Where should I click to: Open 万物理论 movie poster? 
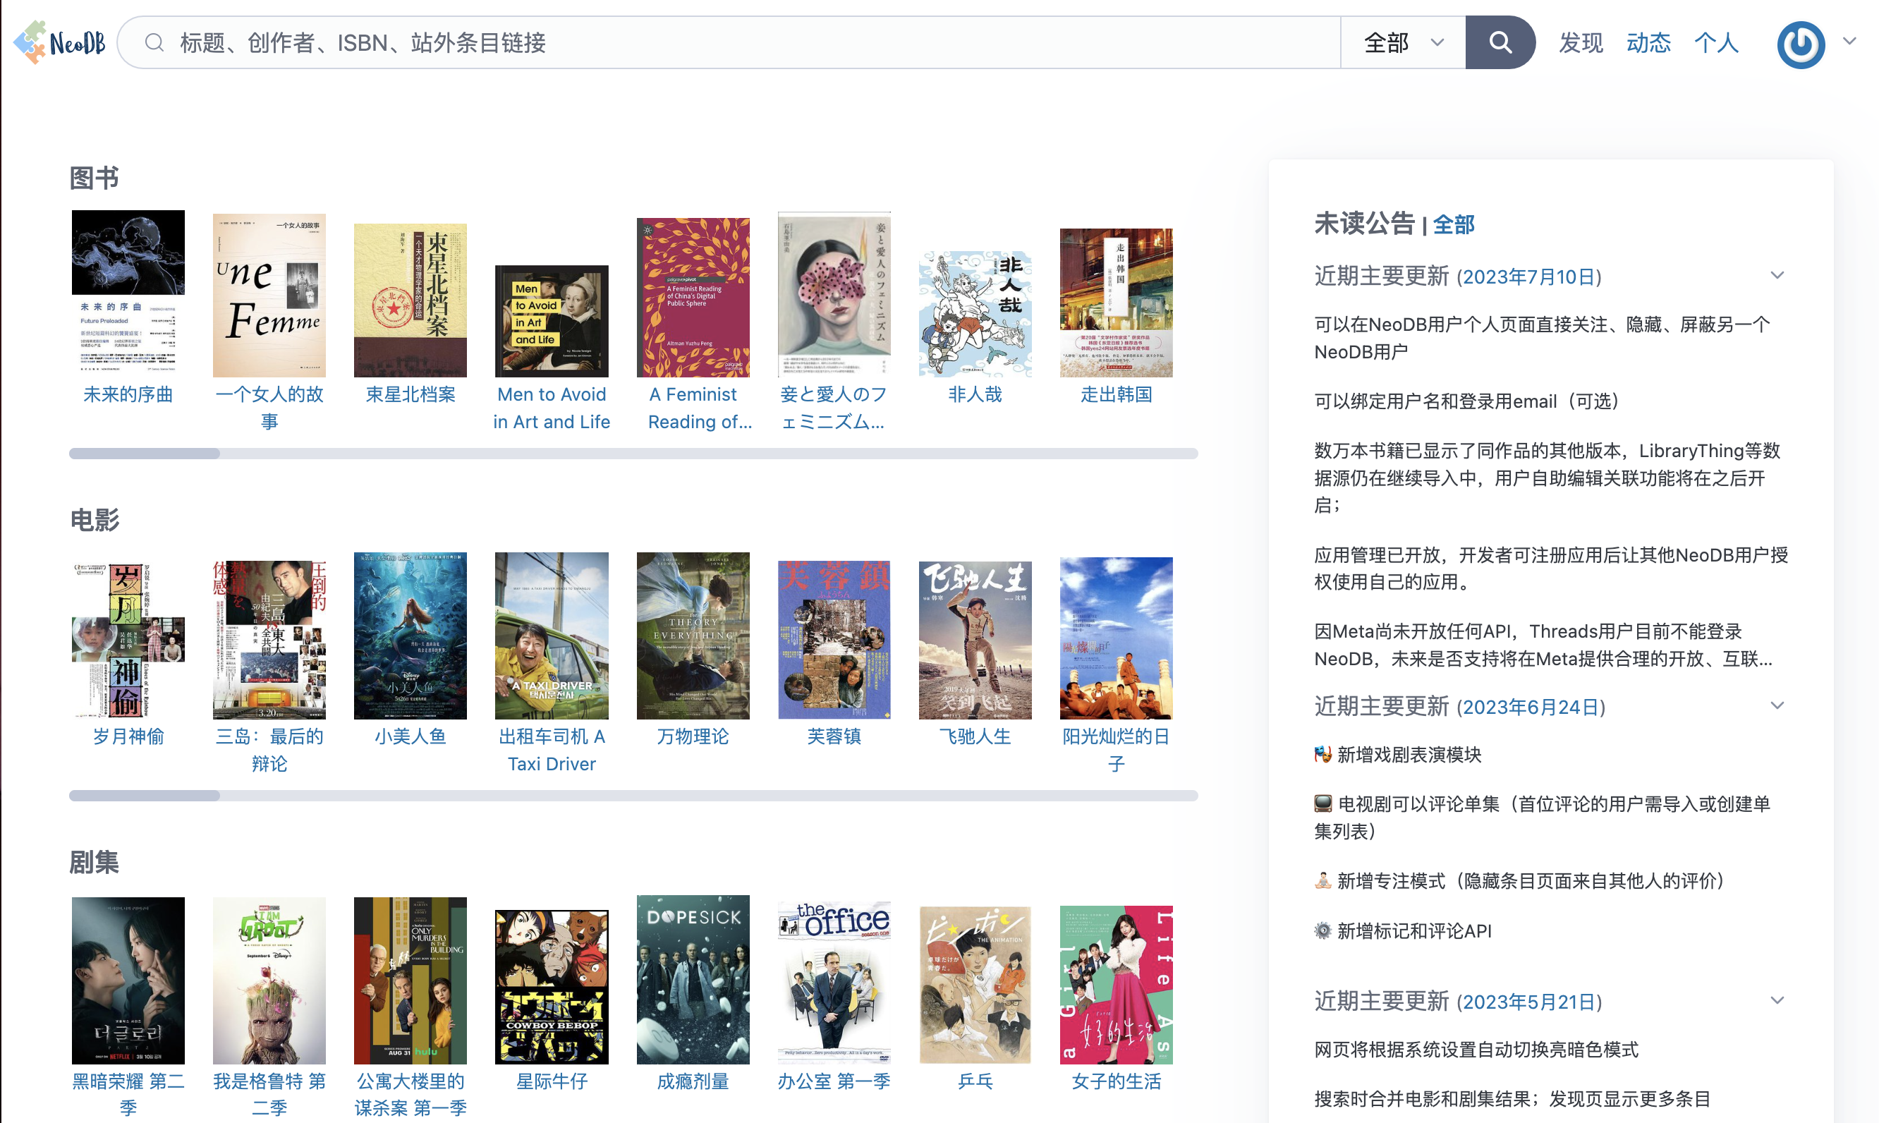tap(693, 636)
